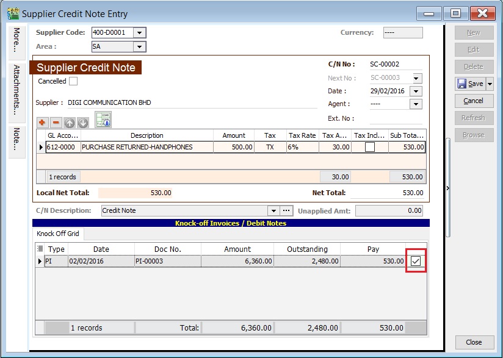This screenshot has height=358, width=503.
Task: Click the row selector arrow on the PI row
Action: coord(40,260)
